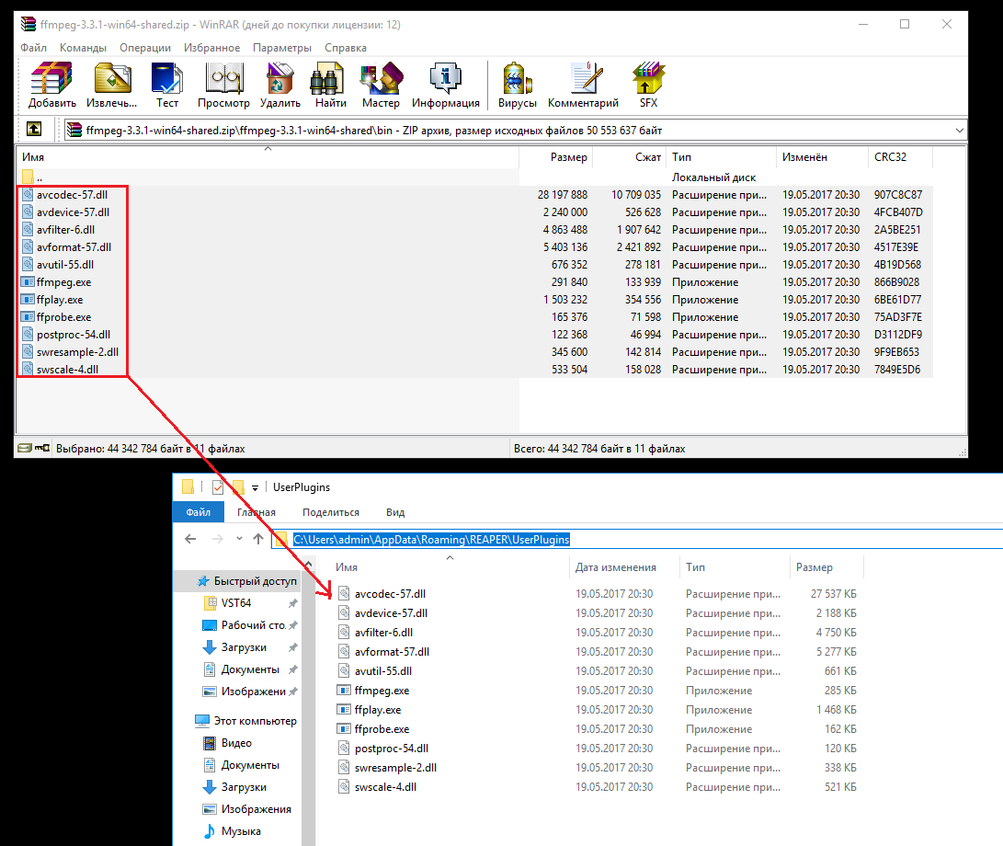Open the Файл tab in Explorer ribbon
This screenshot has width=1003, height=846.
coord(199,512)
